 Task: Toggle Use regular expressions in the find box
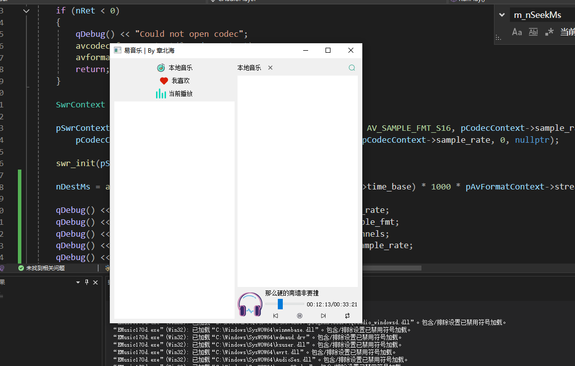[549, 32]
